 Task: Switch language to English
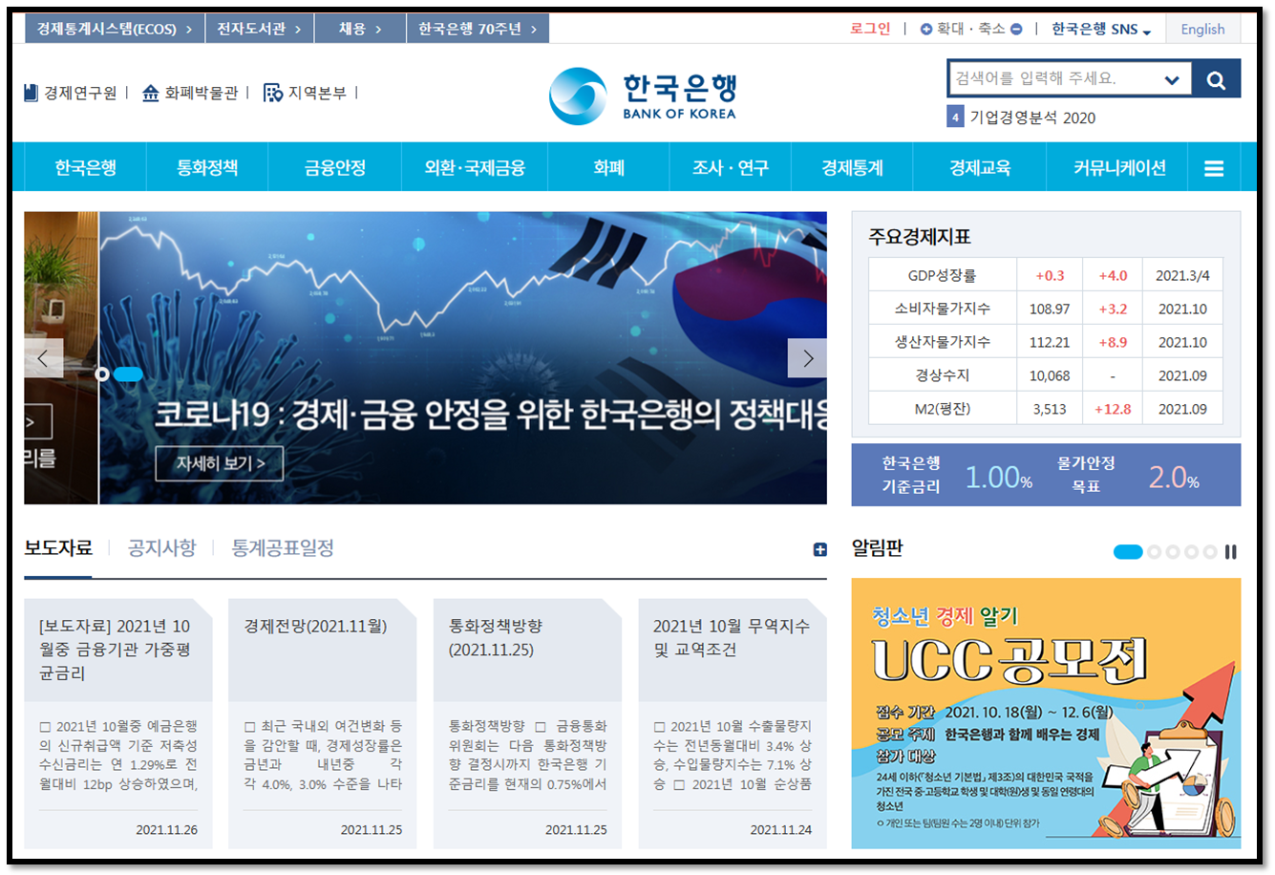tap(1202, 30)
